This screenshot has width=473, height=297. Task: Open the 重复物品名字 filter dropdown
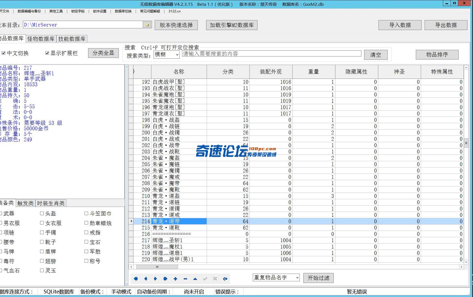(x=276, y=277)
